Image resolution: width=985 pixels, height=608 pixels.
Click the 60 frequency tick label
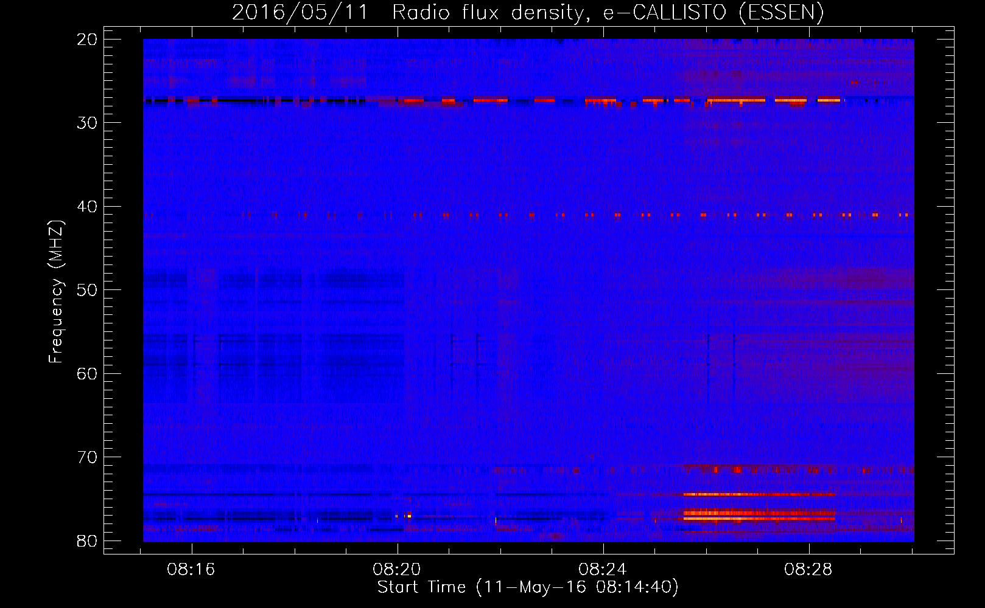pyautogui.click(x=87, y=374)
